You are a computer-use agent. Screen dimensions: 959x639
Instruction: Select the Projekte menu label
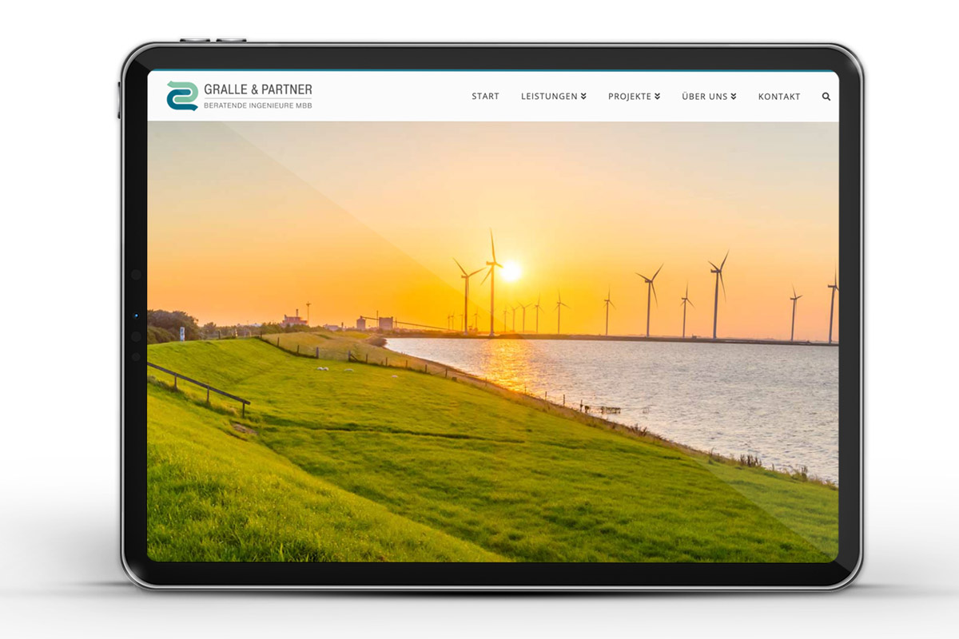pyautogui.click(x=629, y=97)
